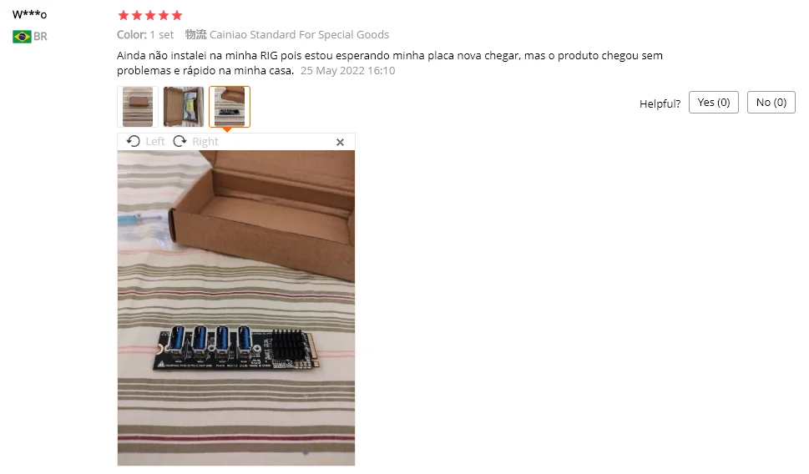Click the third red rating star
809x474 pixels.
(150, 16)
